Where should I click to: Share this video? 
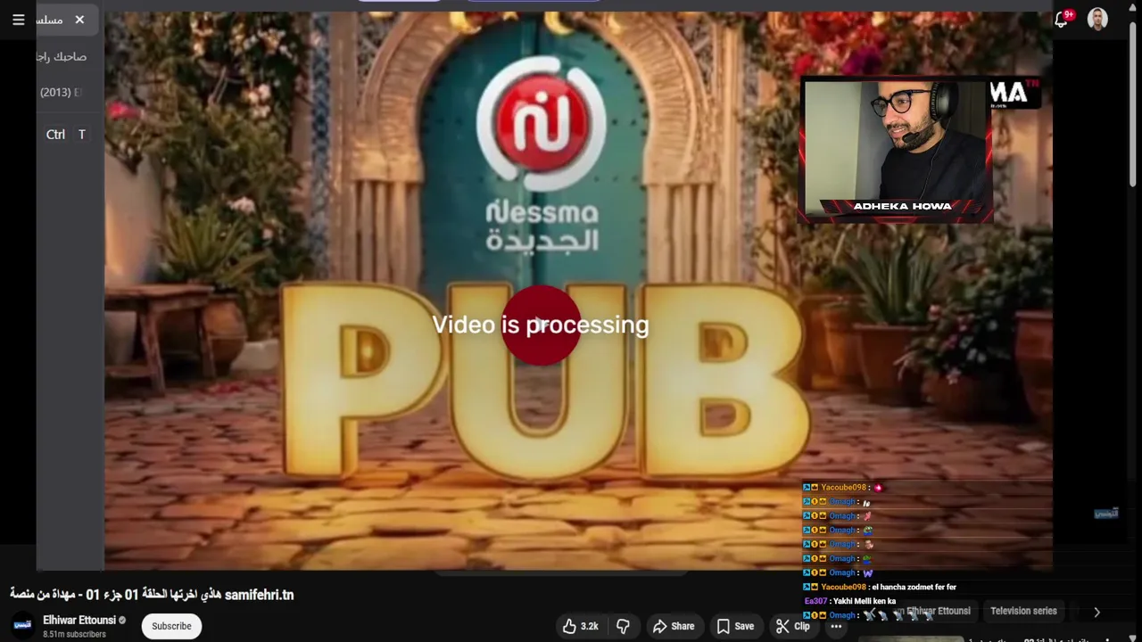point(674,626)
